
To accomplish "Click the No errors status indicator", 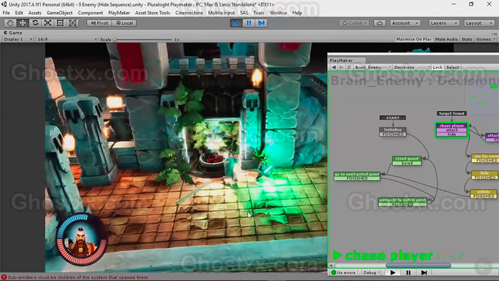I will tap(343, 272).
